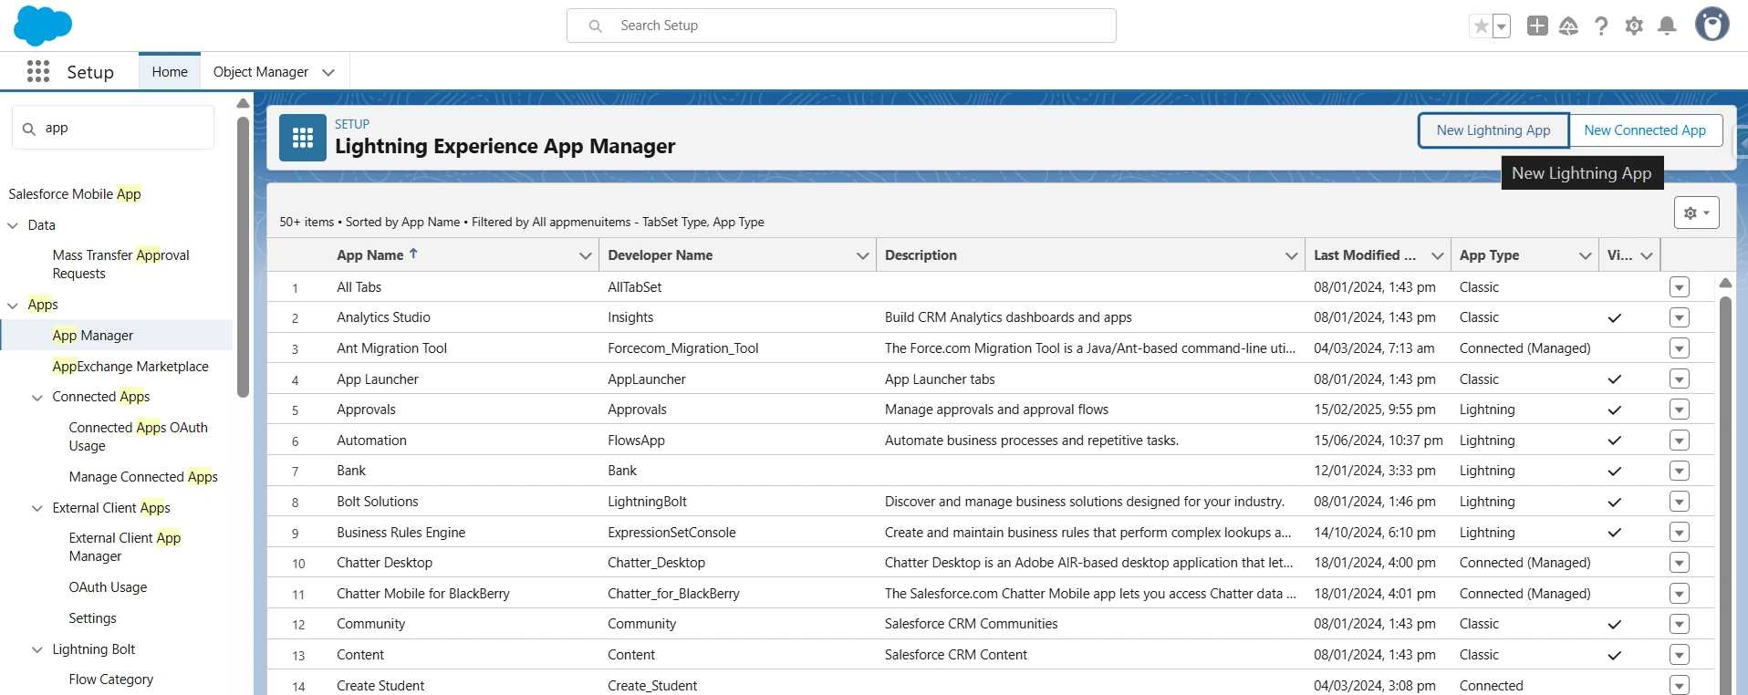Open row actions dropdown for Approvals
This screenshot has height=695, width=1748.
point(1679,410)
